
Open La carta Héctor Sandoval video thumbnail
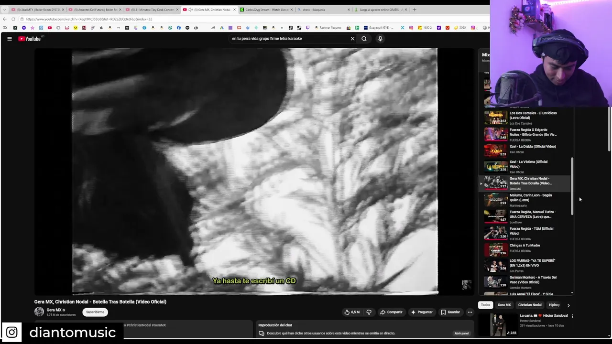(498, 324)
